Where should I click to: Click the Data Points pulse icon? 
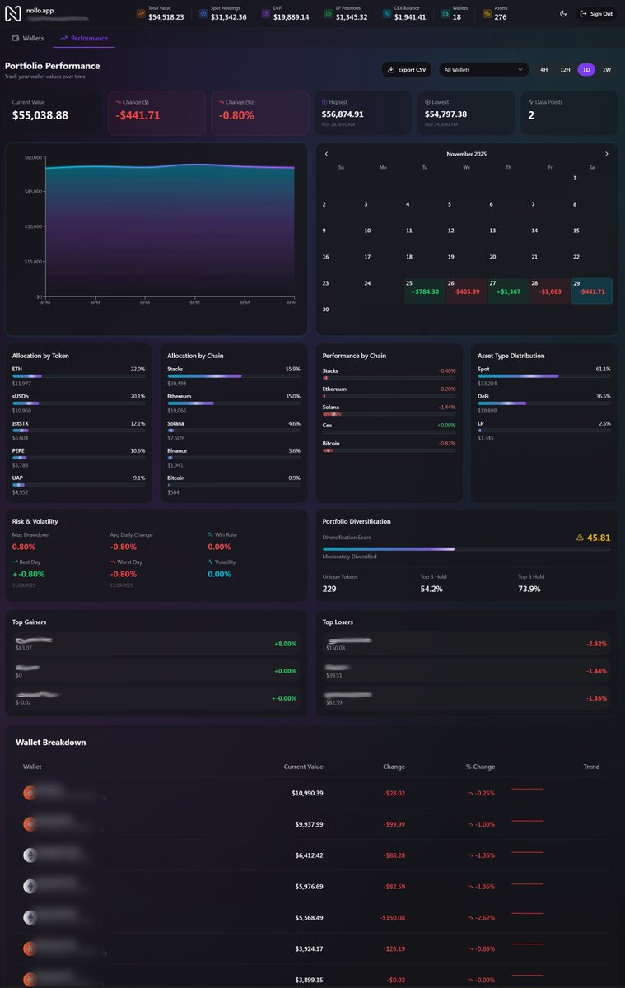click(530, 102)
